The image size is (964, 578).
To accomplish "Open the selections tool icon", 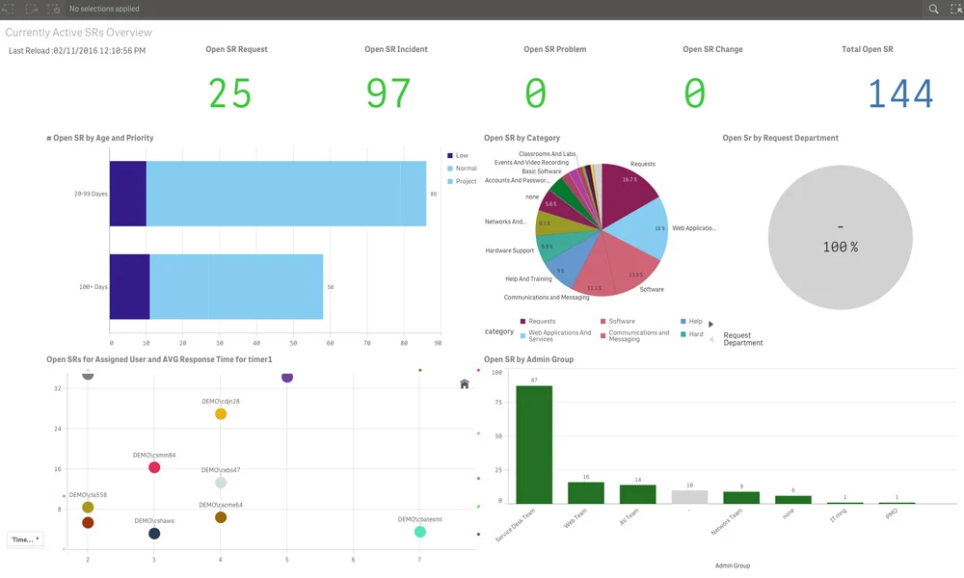I will pos(956,9).
